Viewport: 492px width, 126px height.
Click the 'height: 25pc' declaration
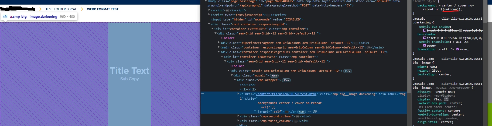click(x=429, y=71)
